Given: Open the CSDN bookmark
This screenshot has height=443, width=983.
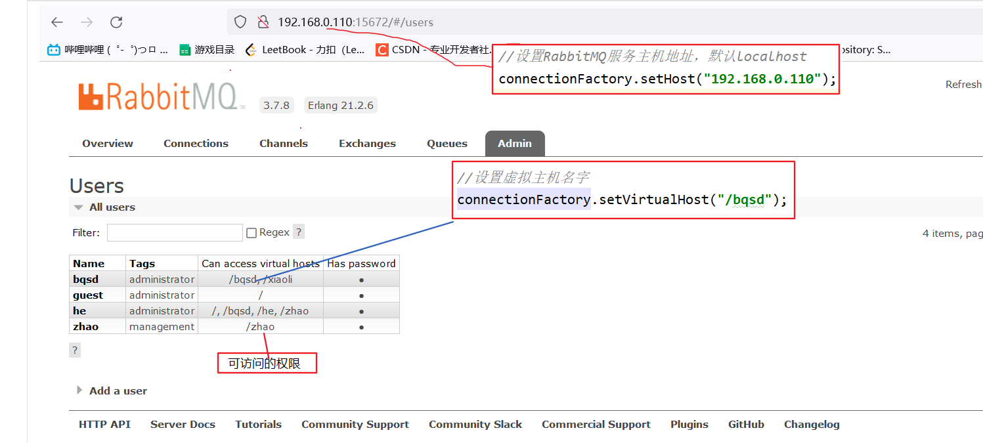Looking at the screenshot, I should (x=433, y=49).
